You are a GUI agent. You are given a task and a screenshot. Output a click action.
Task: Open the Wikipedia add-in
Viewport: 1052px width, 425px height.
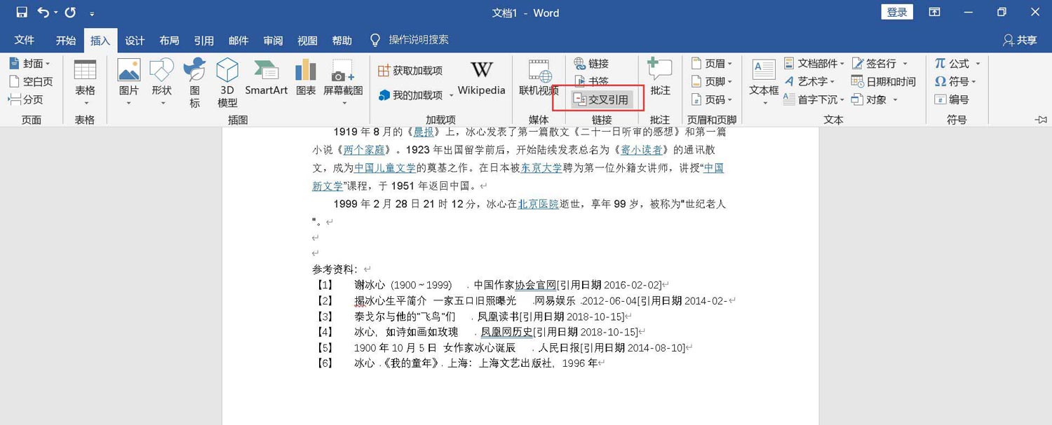(481, 78)
